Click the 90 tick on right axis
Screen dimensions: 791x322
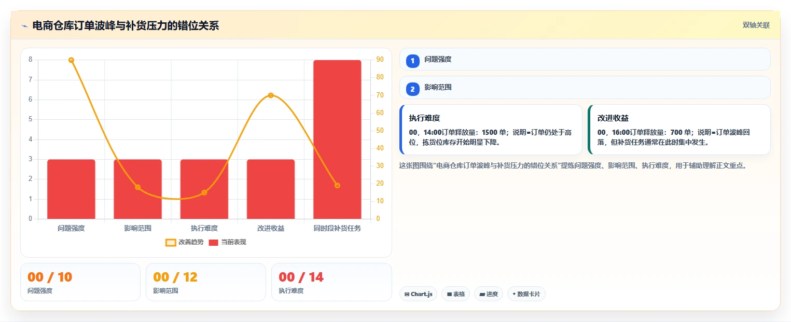coord(380,60)
